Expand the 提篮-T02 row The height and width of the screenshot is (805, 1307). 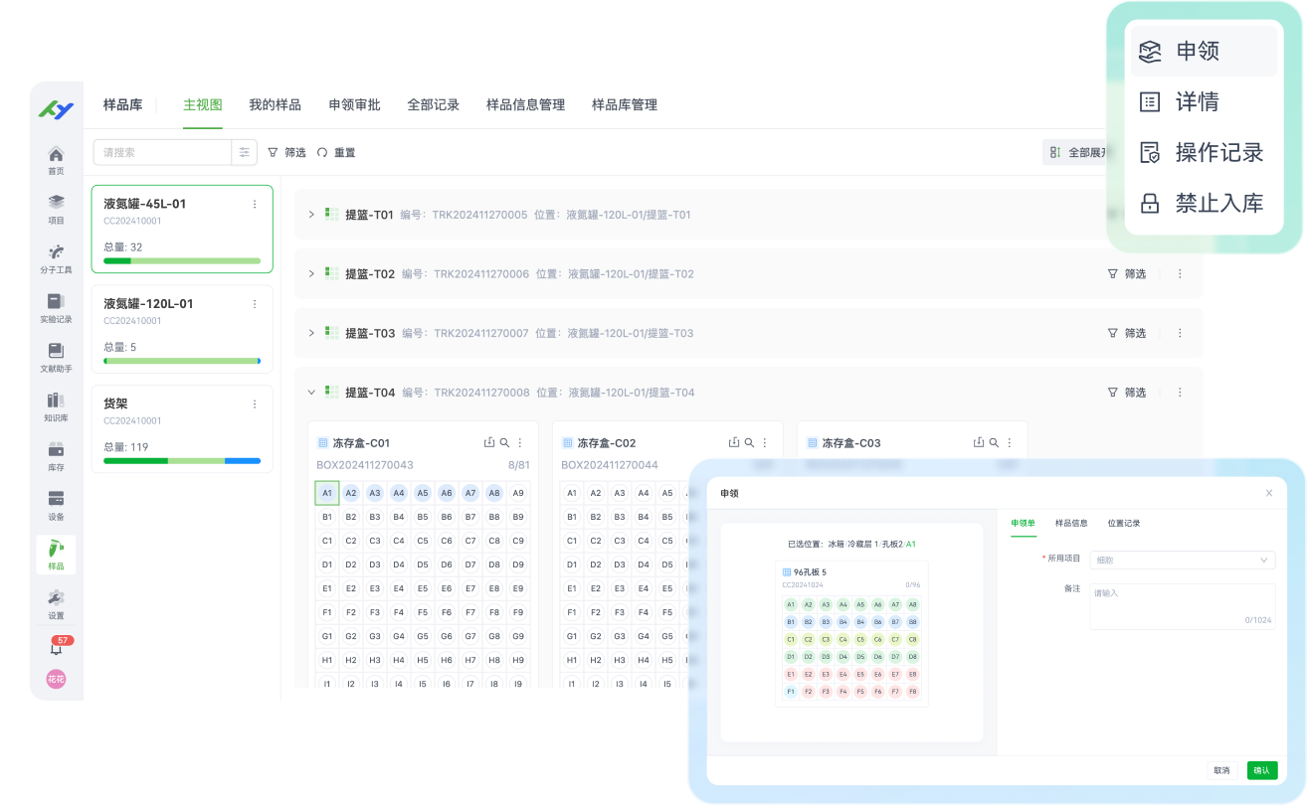click(x=311, y=274)
